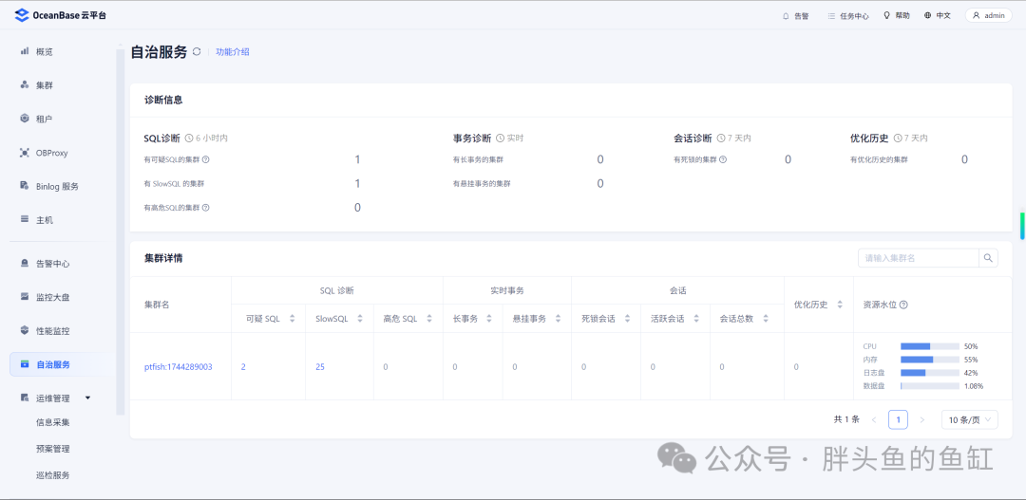
Task: Click help icon beside 有高危SQL的集群
Action: [x=205, y=208]
